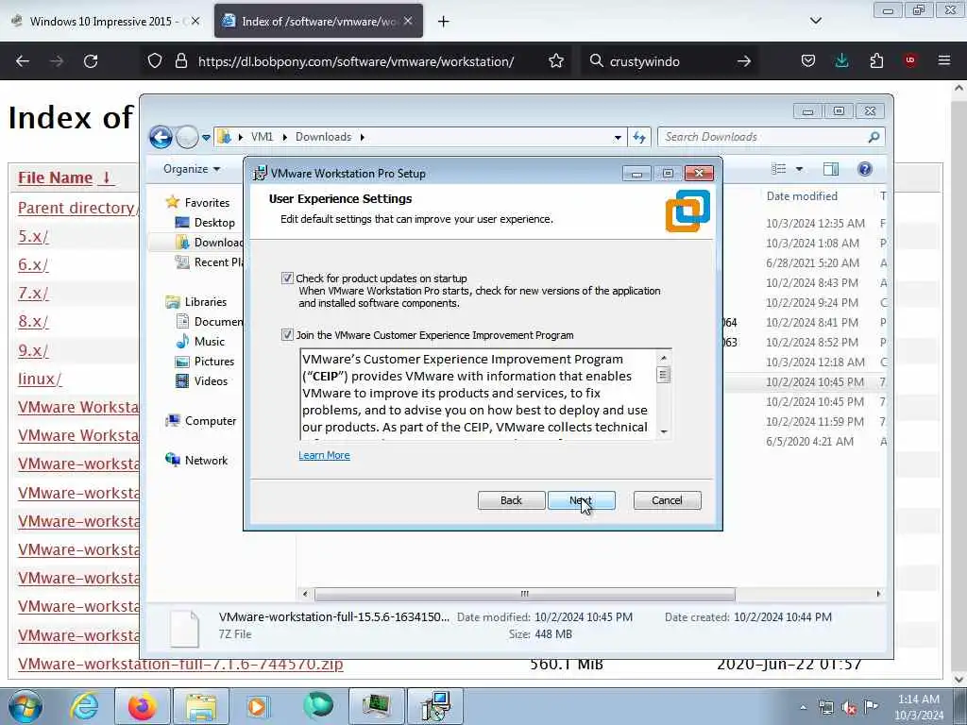Open the linux/ directory link
The image size is (967, 725).
point(40,379)
